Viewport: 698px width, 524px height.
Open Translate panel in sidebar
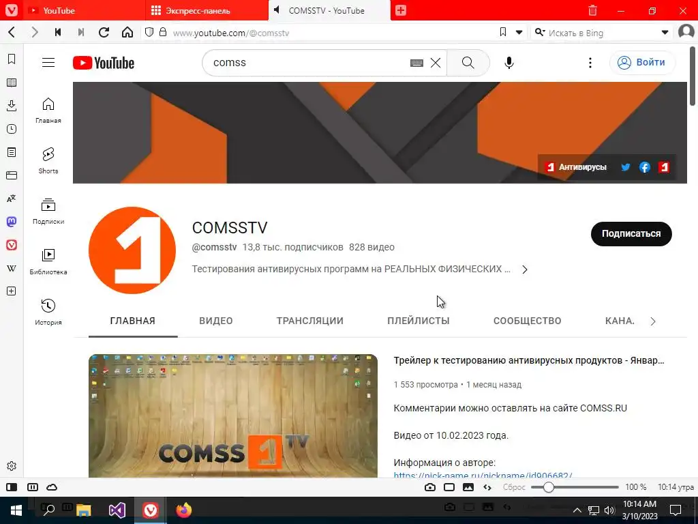click(12, 199)
